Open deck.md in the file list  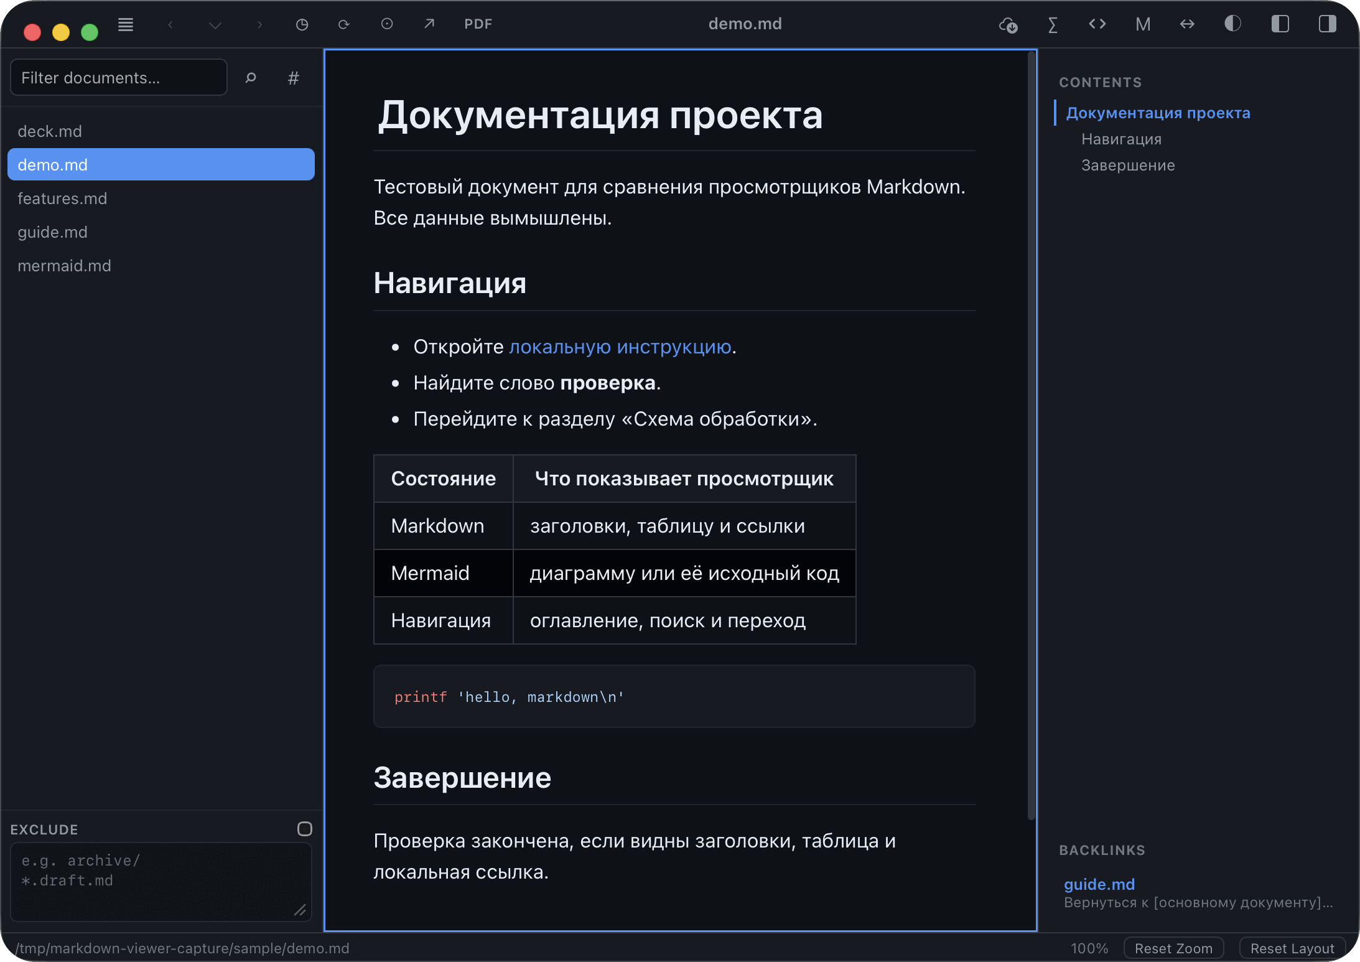(161, 131)
